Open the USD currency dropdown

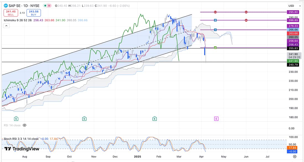tap(294, 6)
